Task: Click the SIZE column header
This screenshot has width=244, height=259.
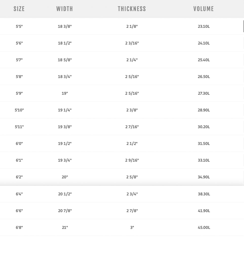Action: click(19, 9)
